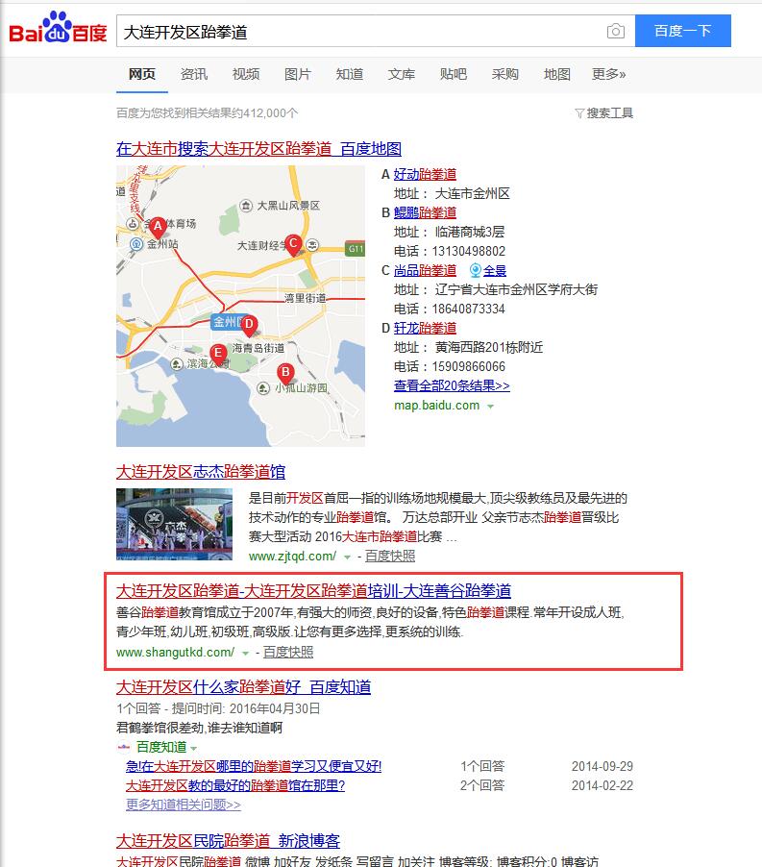Click green 百度知道 source label
This screenshot has width=762, height=867.
161,747
